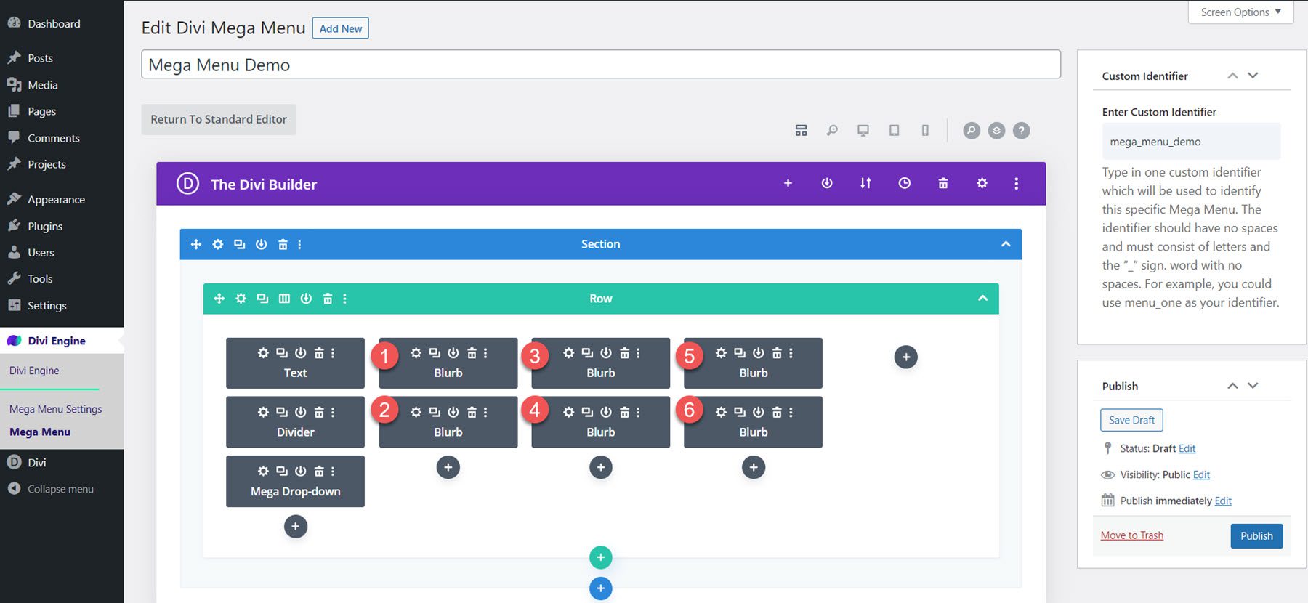Open wireframe view icon in builder toolbar

(x=801, y=131)
